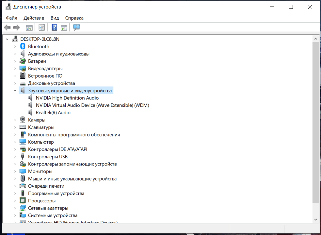321x235 pixels.
Task: Open the Справка menu
Action: click(74, 18)
